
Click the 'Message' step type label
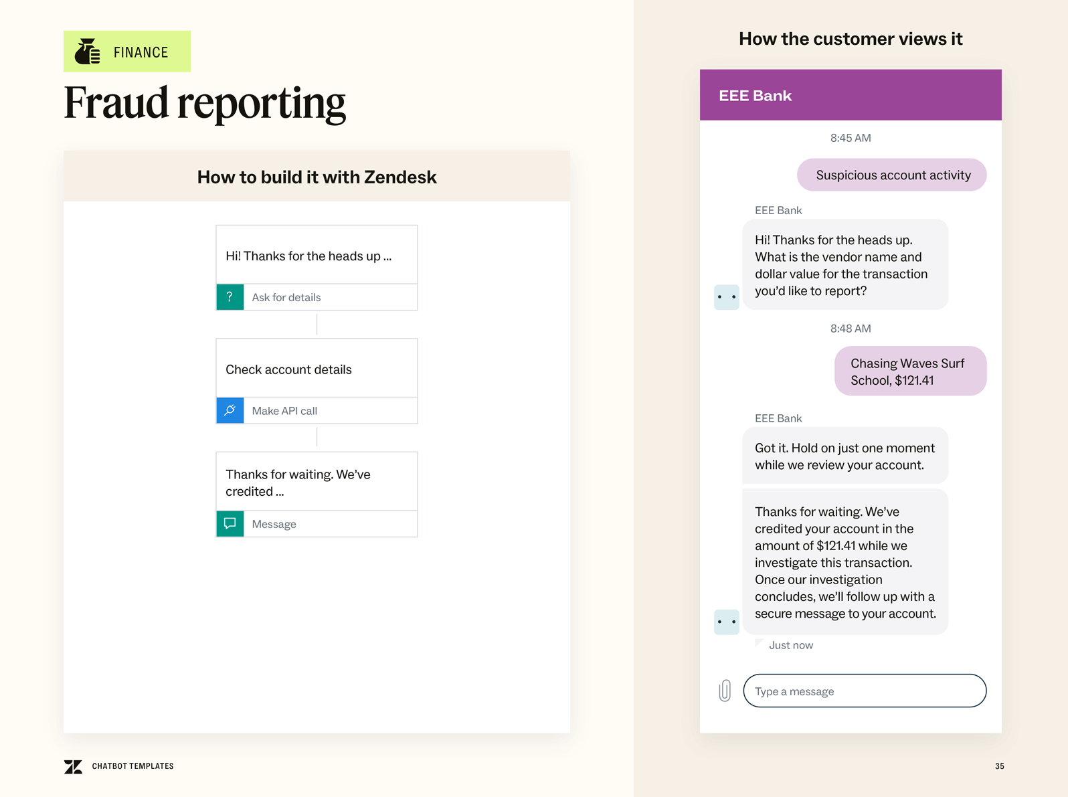click(274, 524)
